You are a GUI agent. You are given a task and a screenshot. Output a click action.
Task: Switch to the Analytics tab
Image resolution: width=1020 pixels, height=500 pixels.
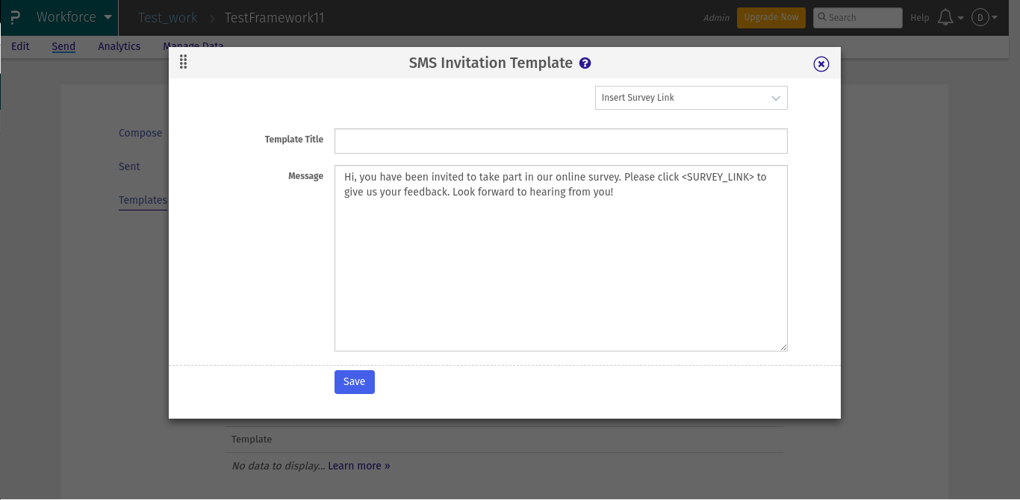119,46
